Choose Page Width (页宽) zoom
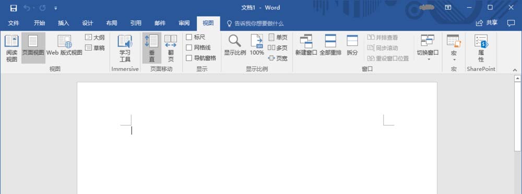 point(278,58)
